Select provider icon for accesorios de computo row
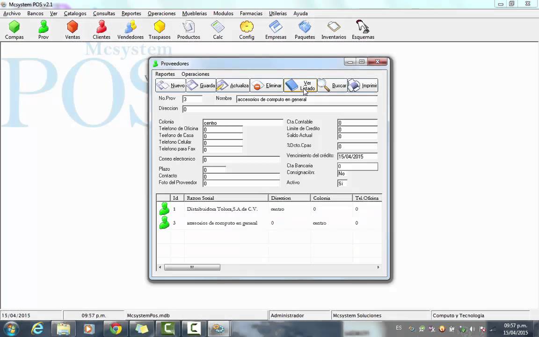The width and height of the screenshot is (539, 337). [x=164, y=222]
